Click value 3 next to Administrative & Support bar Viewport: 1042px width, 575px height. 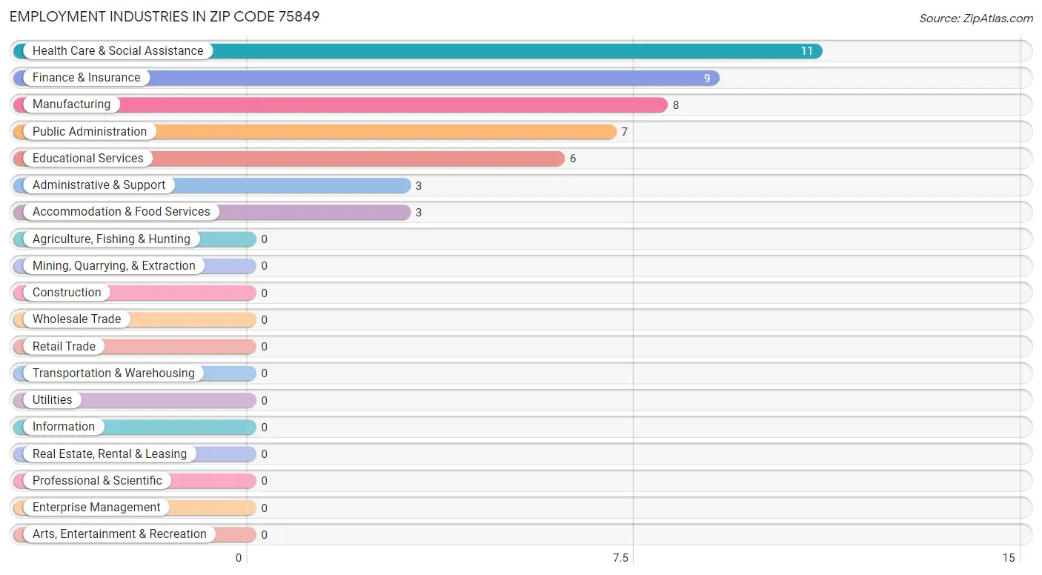pos(419,186)
